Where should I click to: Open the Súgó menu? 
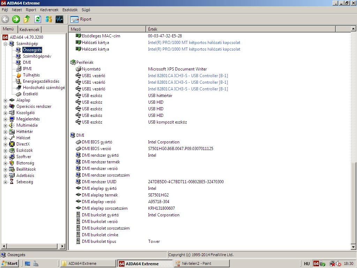tap(86, 10)
